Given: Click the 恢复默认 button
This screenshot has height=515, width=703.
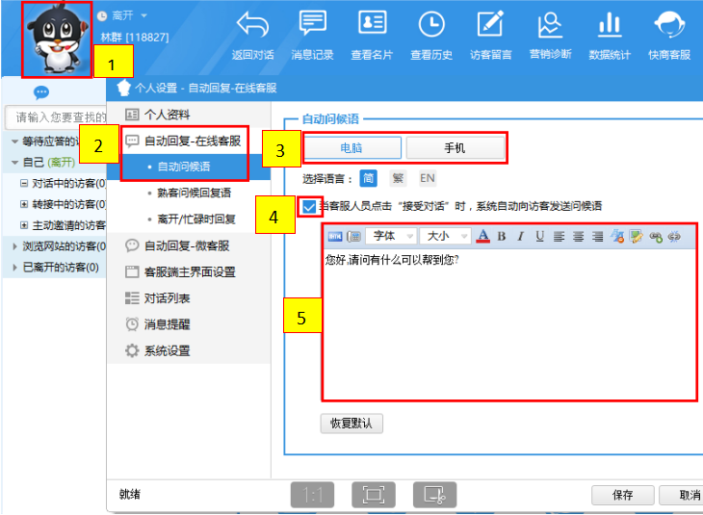Looking at the screenshot, I should point(351,423).
